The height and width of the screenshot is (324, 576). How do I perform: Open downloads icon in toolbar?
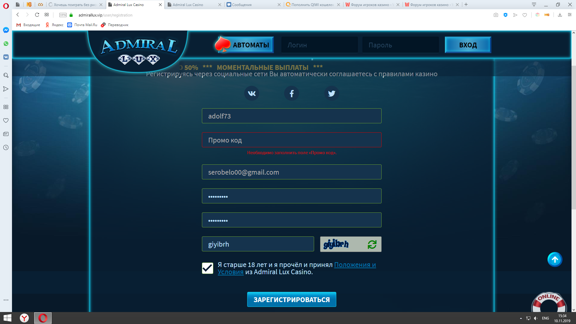tap(560, 15)
